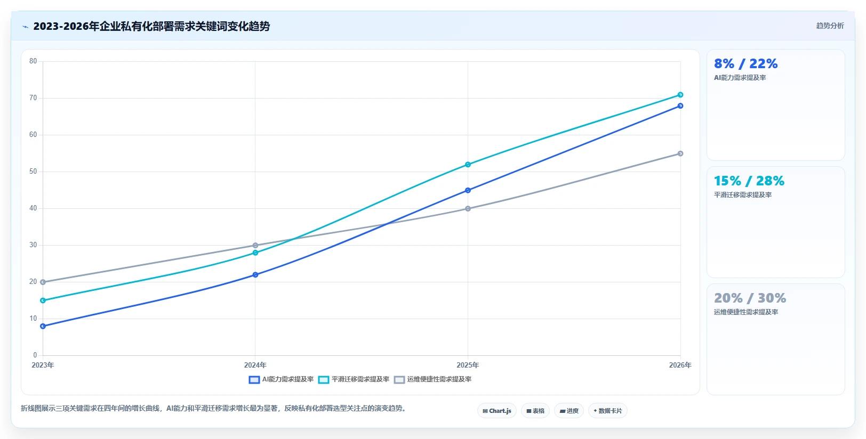Click the 进度 tag
Image resolution: width=866 pixels, height=439 pixels.
tap(569, 411)
